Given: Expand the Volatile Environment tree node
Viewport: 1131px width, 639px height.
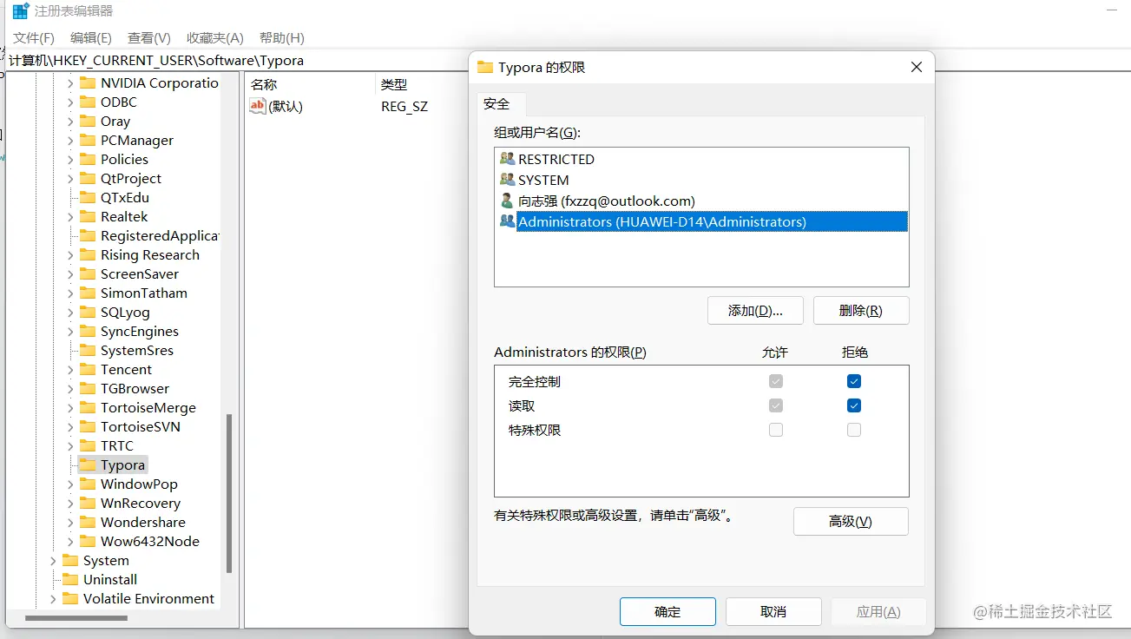Looking at the screenshot, I should 53,598.
